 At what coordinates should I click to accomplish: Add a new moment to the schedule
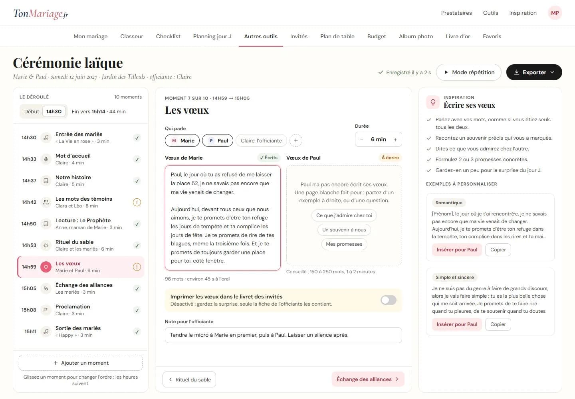81,363
